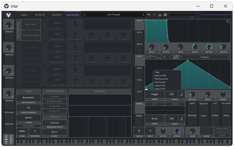Screen dimensions: 234x147
Task: Select 4x (High CPU) oversampling
Action: [54, 106]
